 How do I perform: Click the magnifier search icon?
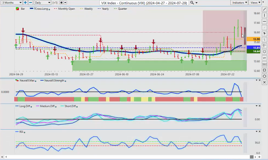(x=193, y=3)
